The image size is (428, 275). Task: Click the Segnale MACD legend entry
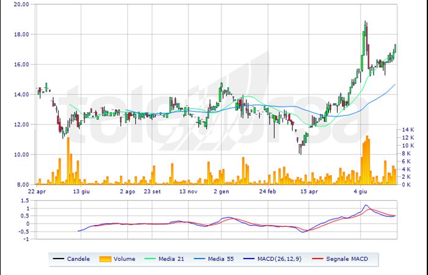pos(339,259)
